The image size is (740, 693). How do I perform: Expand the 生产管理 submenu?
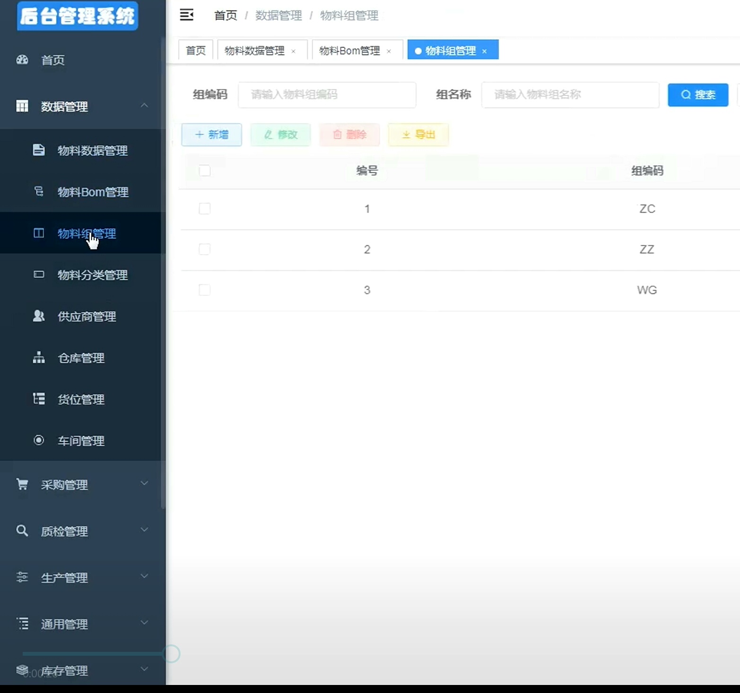click(x=144, y=576)
